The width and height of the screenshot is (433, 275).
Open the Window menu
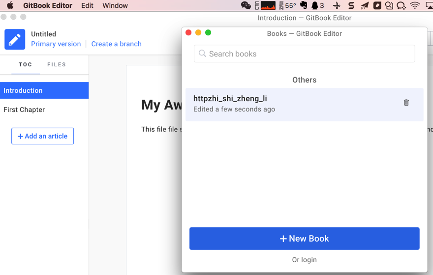pyautogui.click(x=115, y=5)
